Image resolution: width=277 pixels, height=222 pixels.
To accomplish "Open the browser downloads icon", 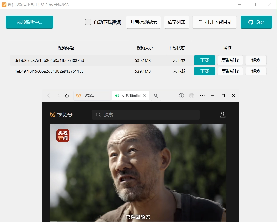I will (181, 96).
